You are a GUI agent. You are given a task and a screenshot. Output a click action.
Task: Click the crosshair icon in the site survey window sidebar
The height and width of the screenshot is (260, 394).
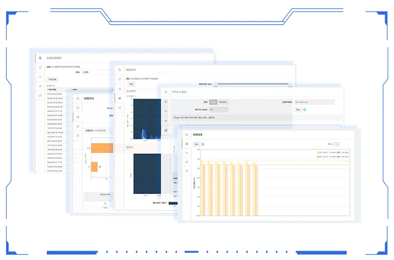tap(40, 68)
